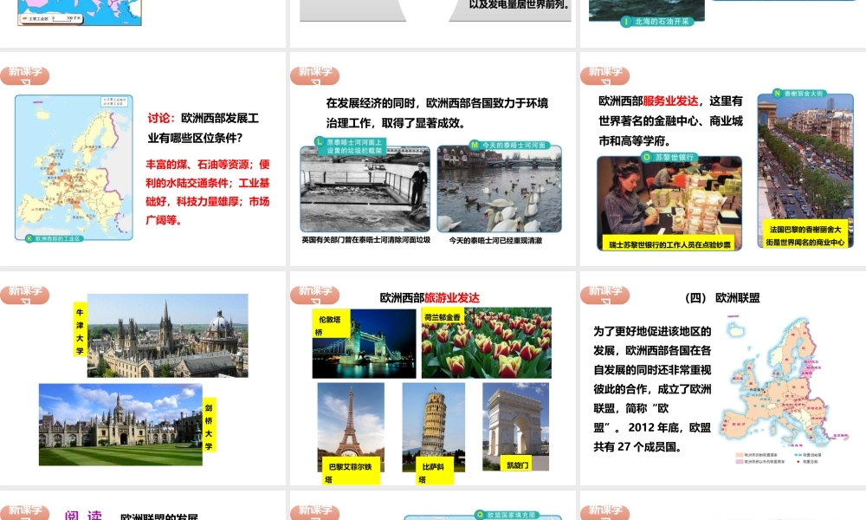This screenshot has width=866, height=520.
Task: Open the slide about 服务业发达
Action: click(x=723, y=159)
